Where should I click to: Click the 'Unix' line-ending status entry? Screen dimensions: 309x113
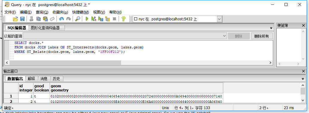[166, 108]
